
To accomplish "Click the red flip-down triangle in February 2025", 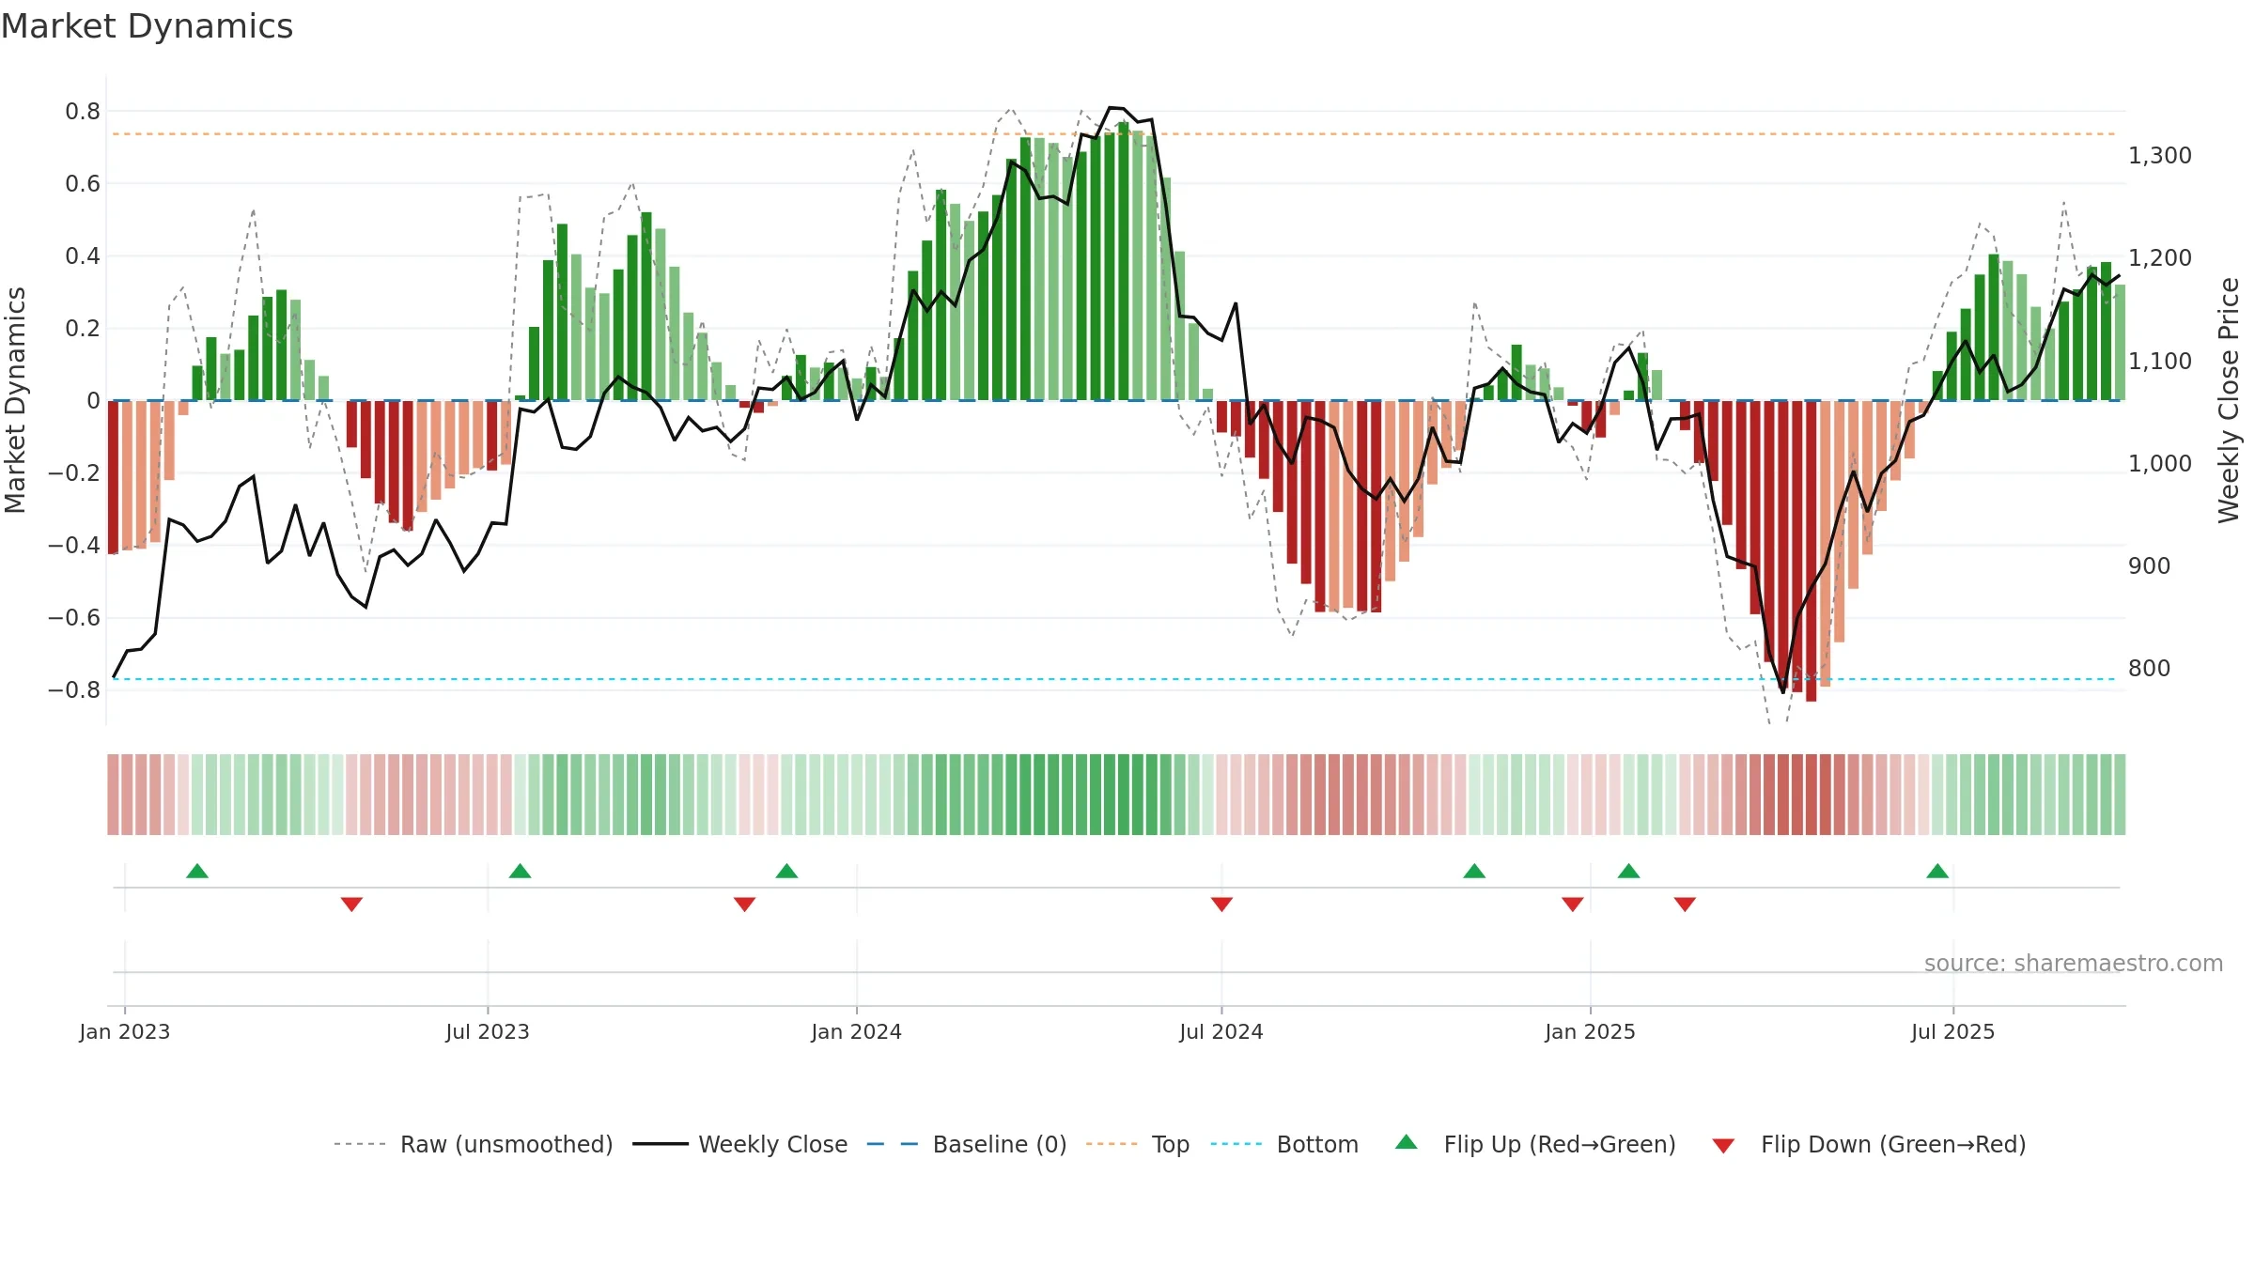I will point(1685,904).
